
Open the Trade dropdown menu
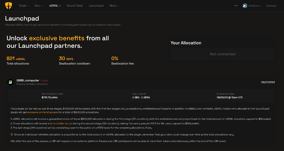[x=24, y=6]
